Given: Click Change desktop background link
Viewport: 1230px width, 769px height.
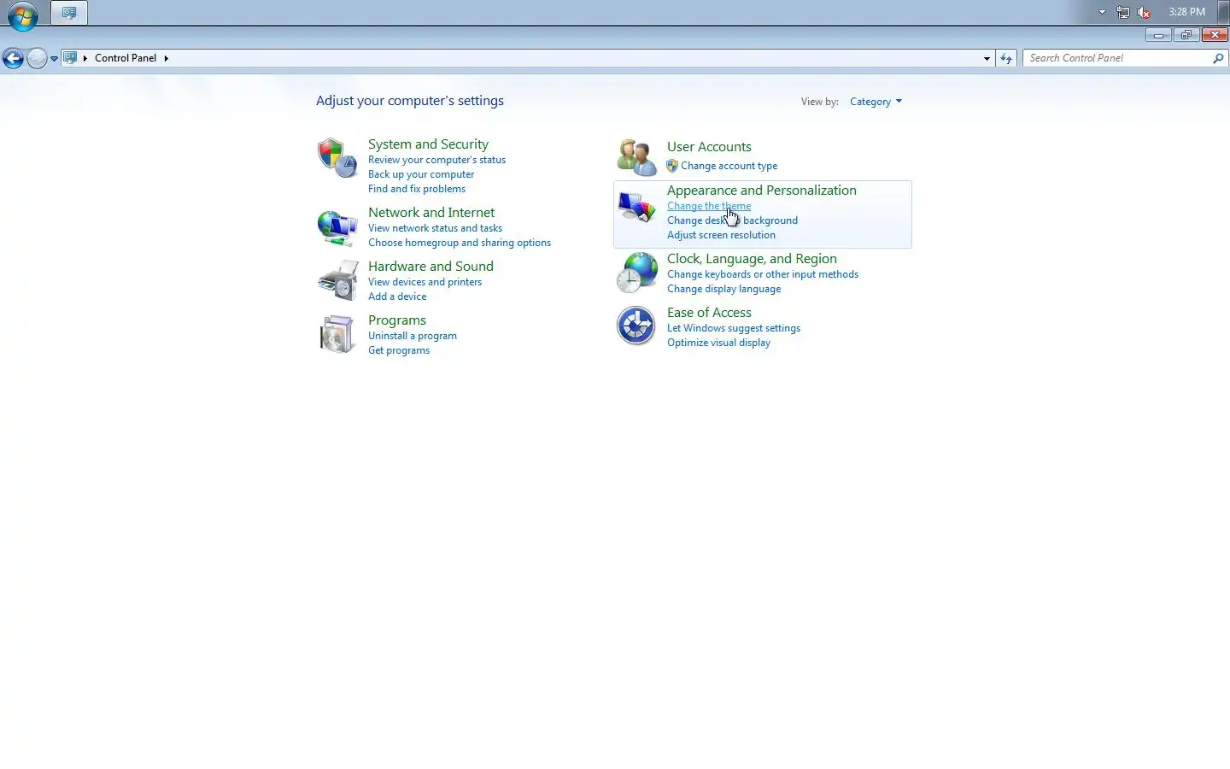Looking at the screenshot, I should 732,220.
